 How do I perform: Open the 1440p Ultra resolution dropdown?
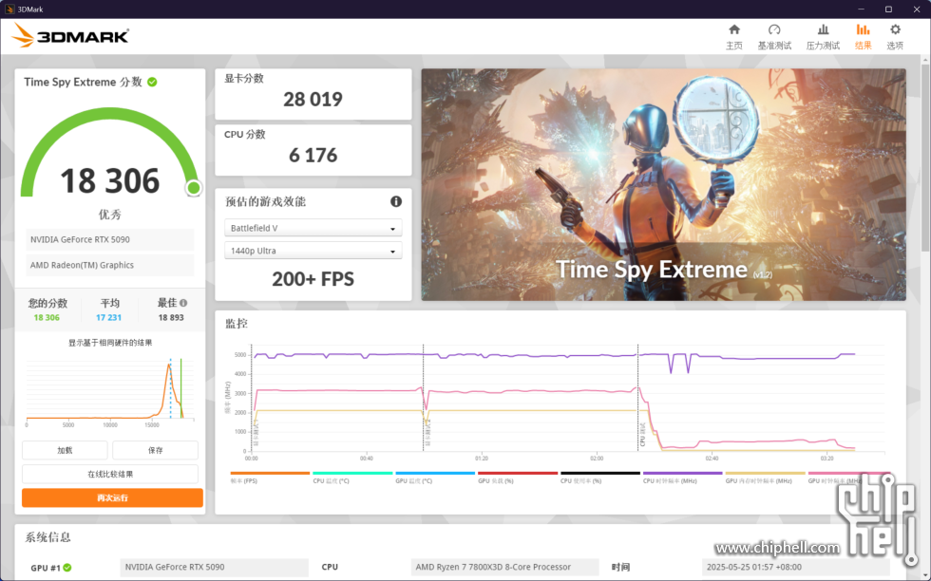click(313, 251)
